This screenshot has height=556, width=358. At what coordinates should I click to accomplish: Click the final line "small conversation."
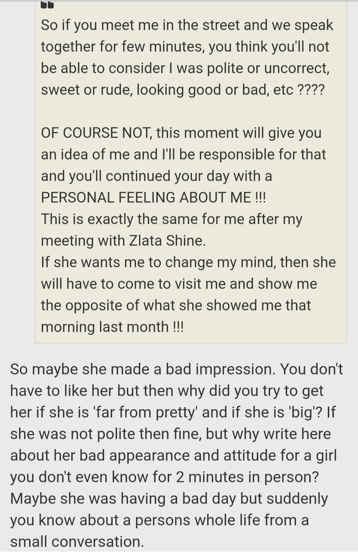[77, 542]
